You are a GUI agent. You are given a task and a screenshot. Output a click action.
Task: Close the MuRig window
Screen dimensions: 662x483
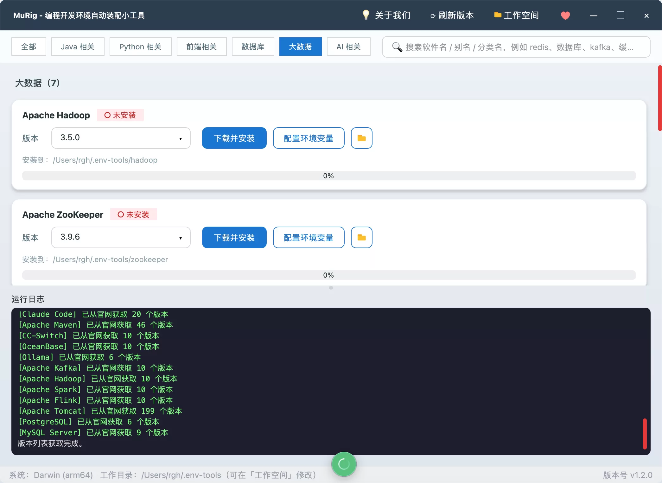(x=646, y=16)
